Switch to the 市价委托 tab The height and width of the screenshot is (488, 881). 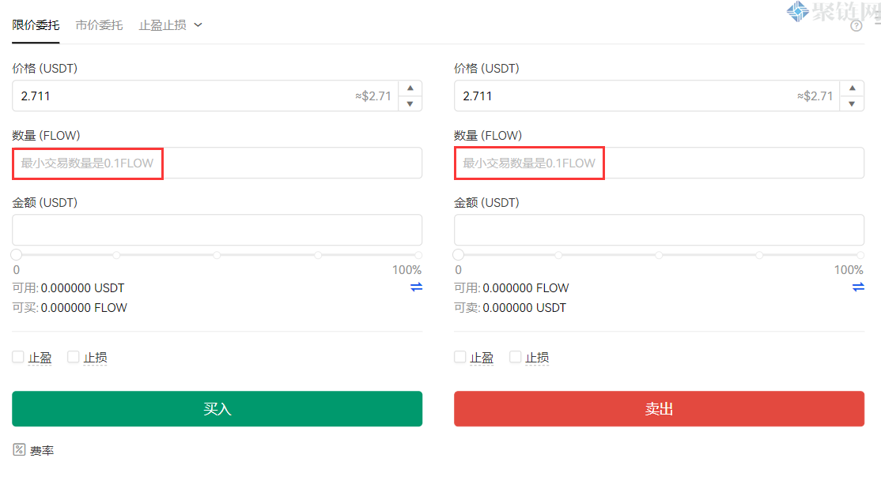99,25
